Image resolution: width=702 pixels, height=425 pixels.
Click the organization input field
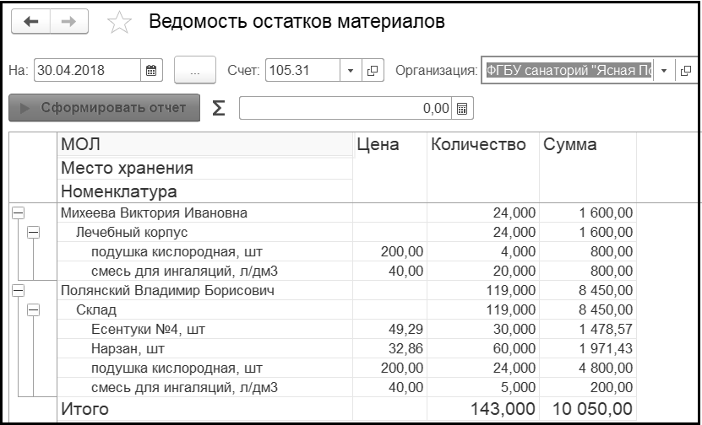click(x=567, y=71)
